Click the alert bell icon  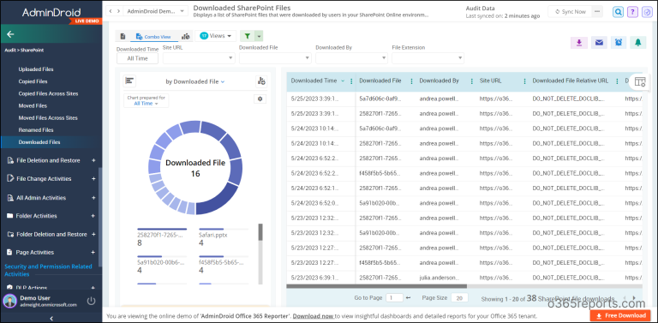click(638, 42)
